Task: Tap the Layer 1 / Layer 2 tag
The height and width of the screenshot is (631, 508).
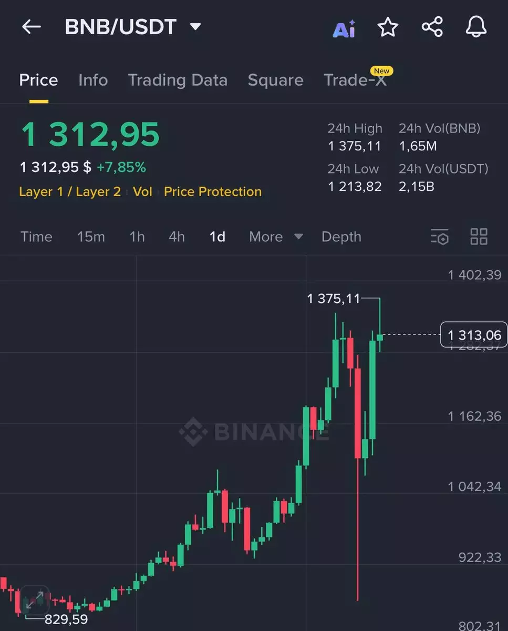Action: pos(70,191)
